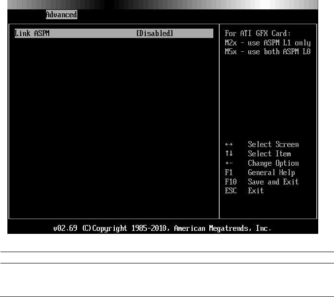The image size is (334, 297).
Task: Click the 'Change Option' legend text
Action: (273, 163)
